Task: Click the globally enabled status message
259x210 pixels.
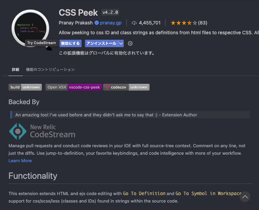Action: pos(107,53)
